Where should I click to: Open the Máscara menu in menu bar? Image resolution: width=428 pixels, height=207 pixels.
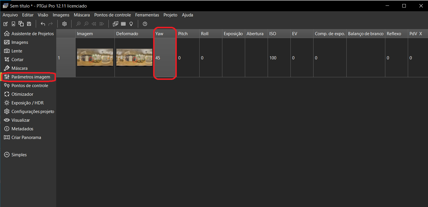(x=82, y=15)
